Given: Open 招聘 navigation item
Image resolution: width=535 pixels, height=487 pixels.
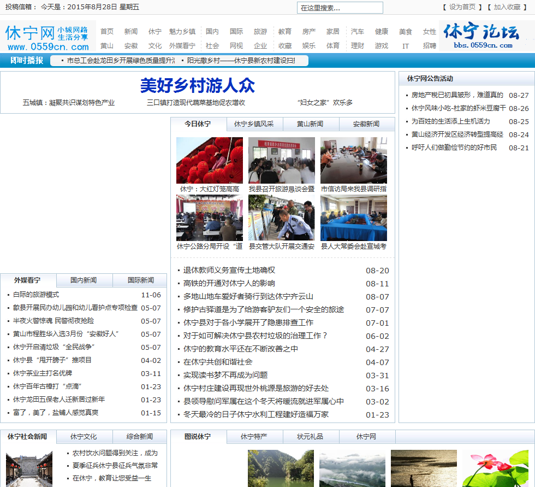Looking at the screenshot, I should point(429,46).
